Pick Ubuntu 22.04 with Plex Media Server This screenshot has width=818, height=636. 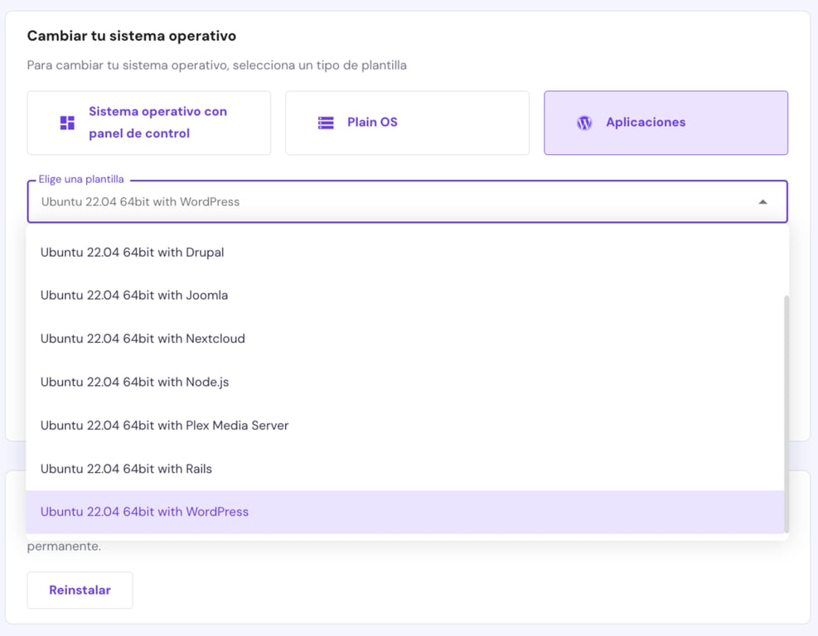(164, 426)
